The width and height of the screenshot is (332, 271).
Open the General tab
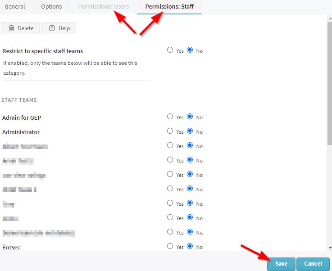click(15, 7)
